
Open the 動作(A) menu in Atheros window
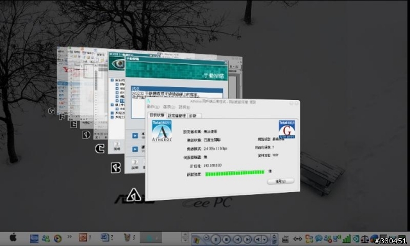152,106
